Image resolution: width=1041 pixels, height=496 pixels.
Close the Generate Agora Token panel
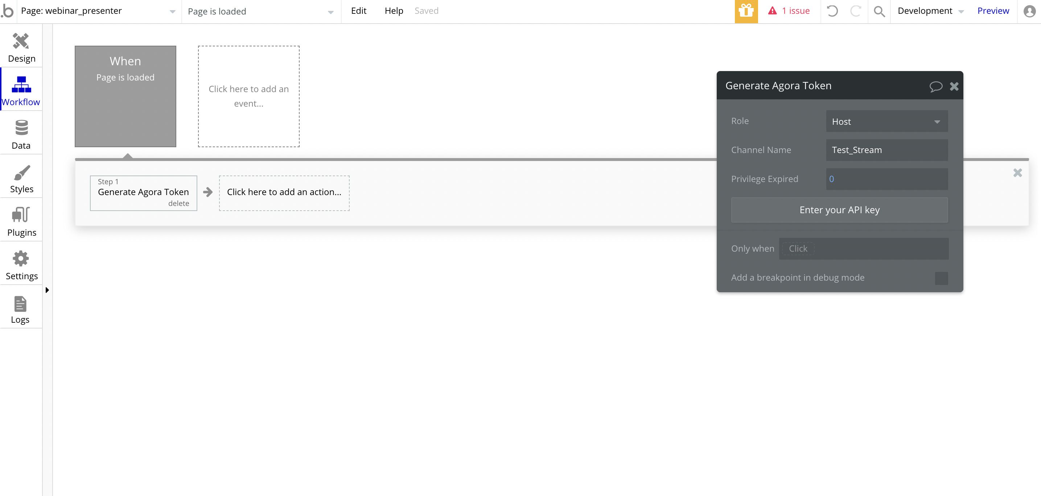[954, 86]
